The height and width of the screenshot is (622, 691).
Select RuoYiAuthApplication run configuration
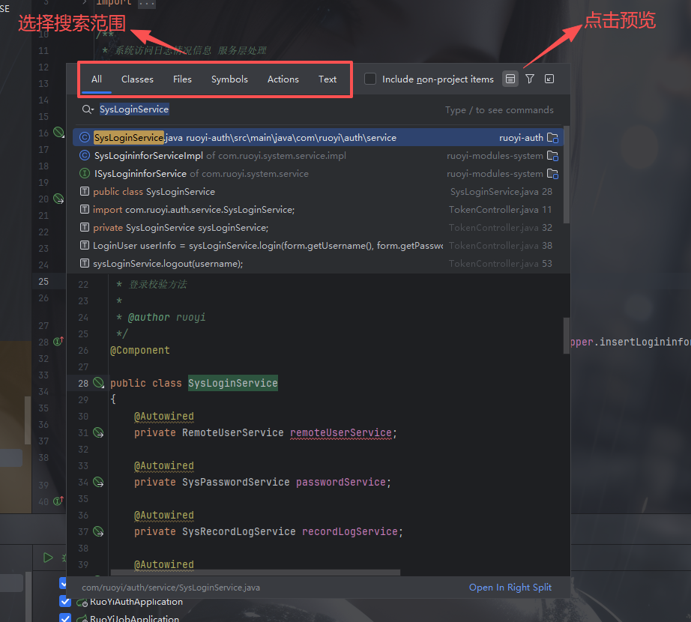(136, 602)
